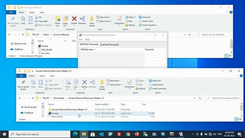This screenshot has width=245, height=138.
Task: Click Type here to search taskbar box
Action: coord(39,134)
